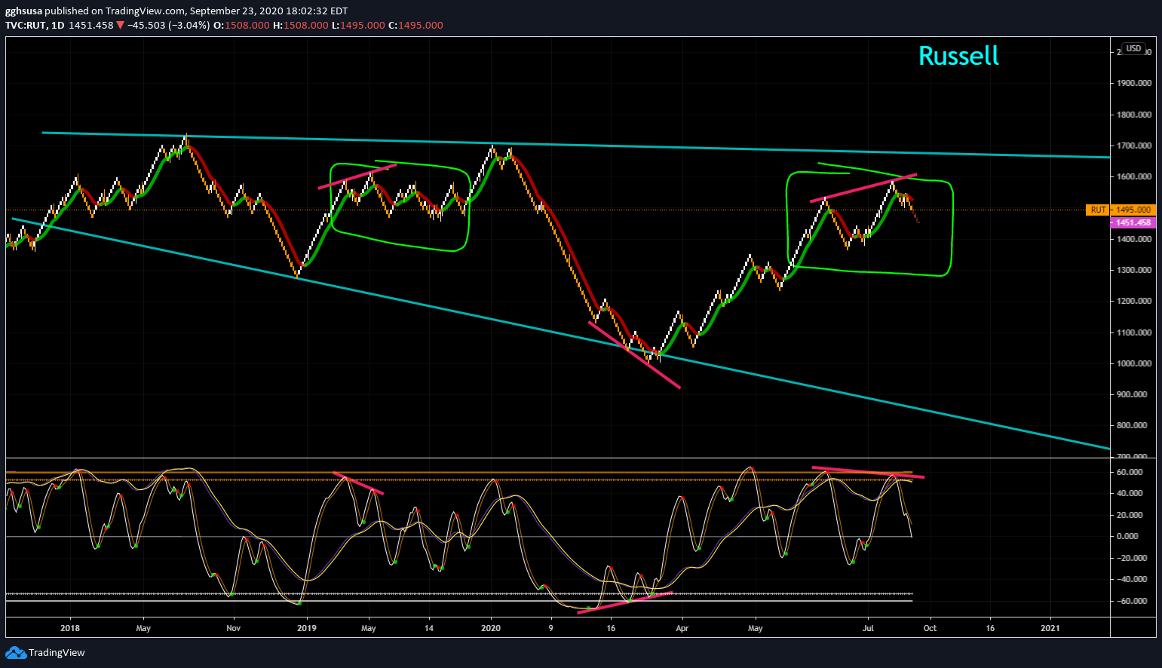This screenshot has height=668, width=1162.
Task: Click the 20.000 oscillator axis label
Action: [x=1130, y=515]
